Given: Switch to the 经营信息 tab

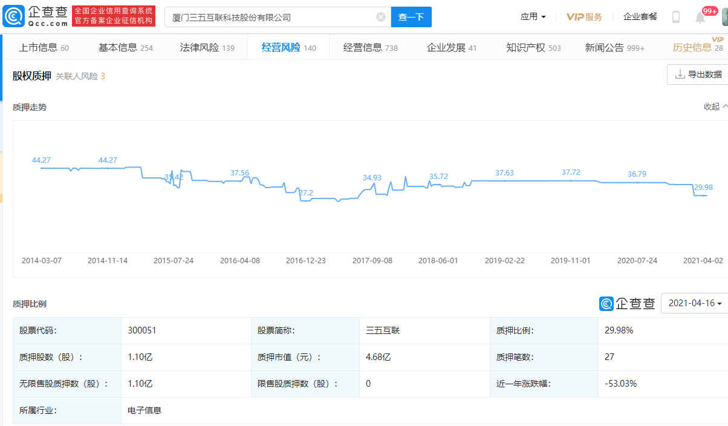Looking at the screenshot, I should pyautogui.click(x=371, y=47).
